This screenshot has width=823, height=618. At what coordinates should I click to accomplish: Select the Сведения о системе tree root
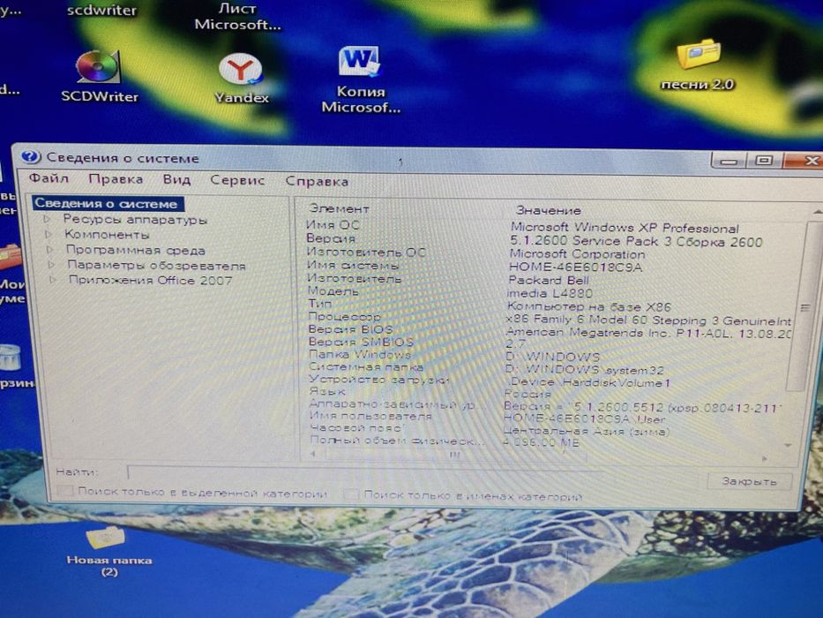click(x=107, y=203)
